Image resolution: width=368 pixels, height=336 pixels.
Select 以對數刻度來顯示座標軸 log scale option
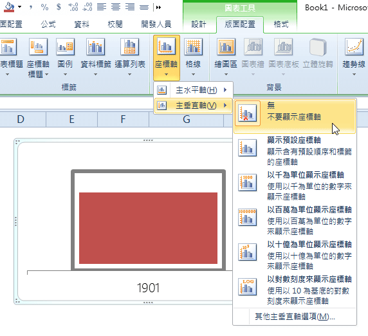295,290
